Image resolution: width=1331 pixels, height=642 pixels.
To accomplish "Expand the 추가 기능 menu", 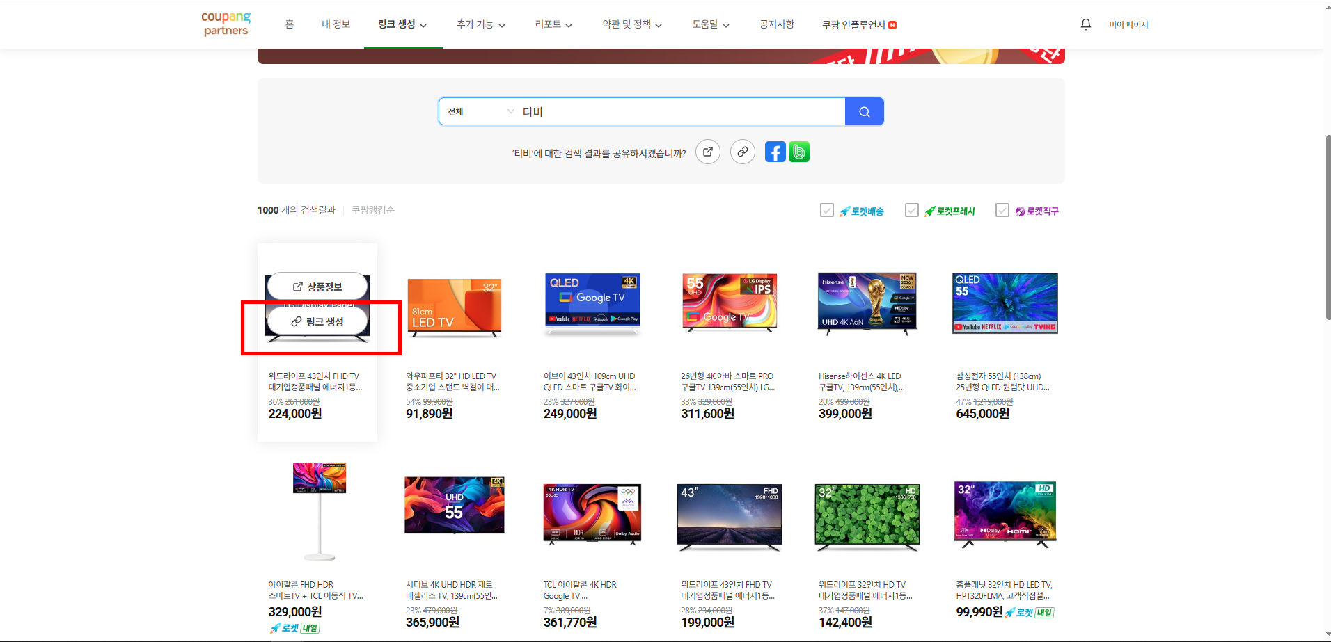I will pyautogui.click(x=481, y=24).
